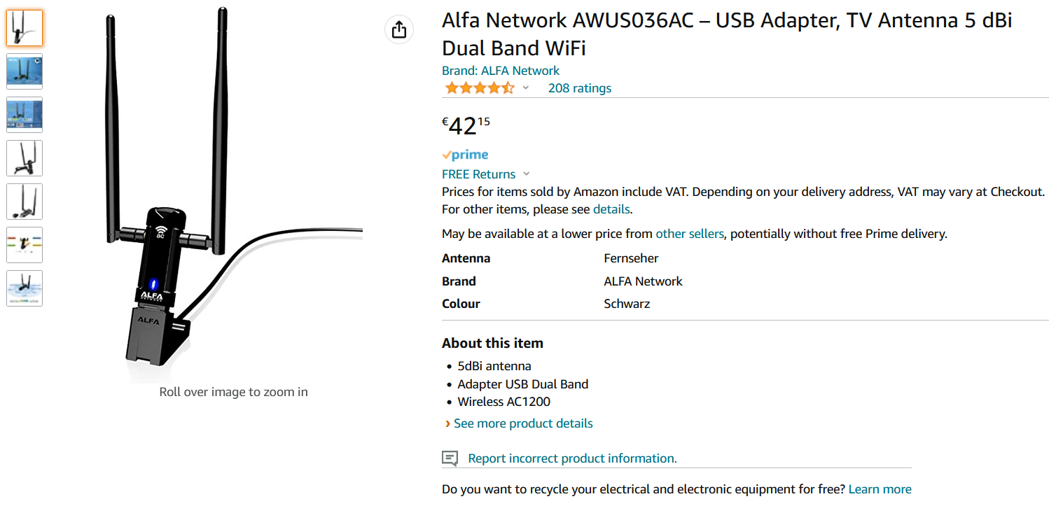Open Learn more about recycling

point(880,489)
